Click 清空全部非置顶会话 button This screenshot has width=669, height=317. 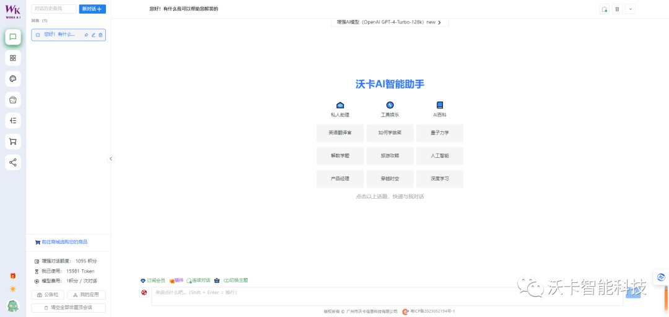[x=68, y=308]
